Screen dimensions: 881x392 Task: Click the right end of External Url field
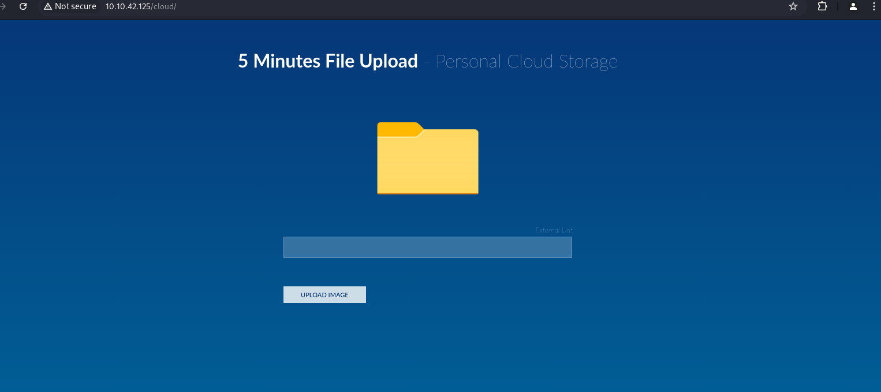pyautogui.click(x=563, y=247)
